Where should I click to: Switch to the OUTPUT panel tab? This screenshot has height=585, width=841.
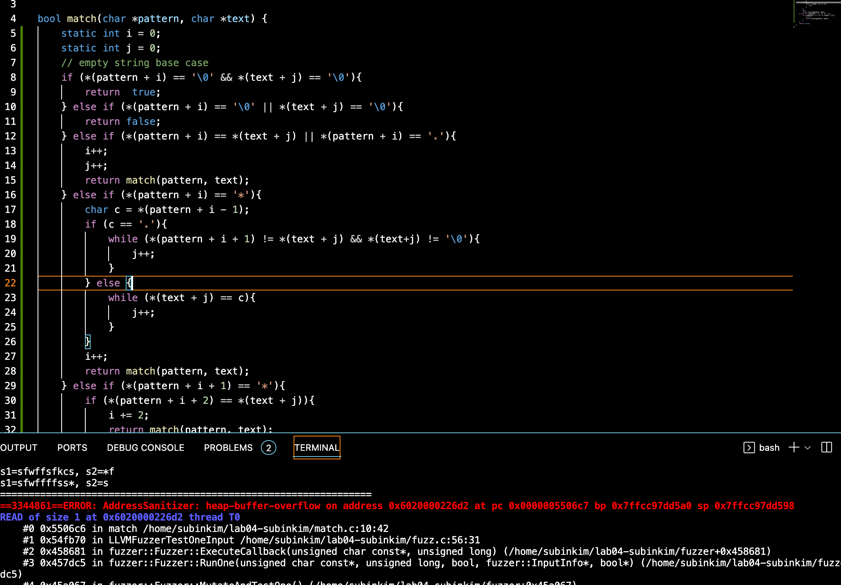(x=19, y=448)
